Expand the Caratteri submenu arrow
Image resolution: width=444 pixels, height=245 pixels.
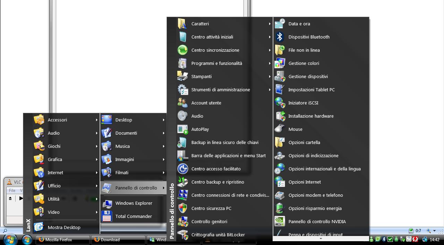point(270,24)
